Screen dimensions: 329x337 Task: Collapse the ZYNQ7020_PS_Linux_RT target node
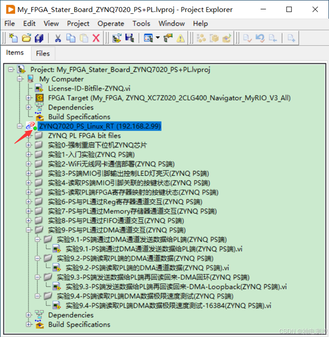pos(20,126)
